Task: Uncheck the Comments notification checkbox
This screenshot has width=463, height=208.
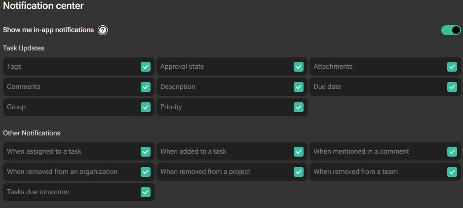Action: pos(146,87)
